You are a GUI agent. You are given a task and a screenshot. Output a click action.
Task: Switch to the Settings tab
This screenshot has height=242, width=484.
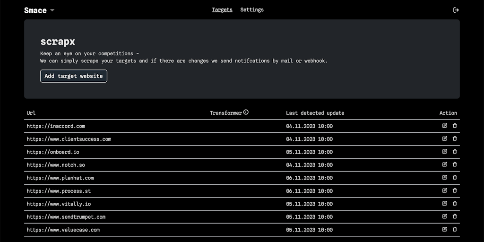(x=252, y=9)
